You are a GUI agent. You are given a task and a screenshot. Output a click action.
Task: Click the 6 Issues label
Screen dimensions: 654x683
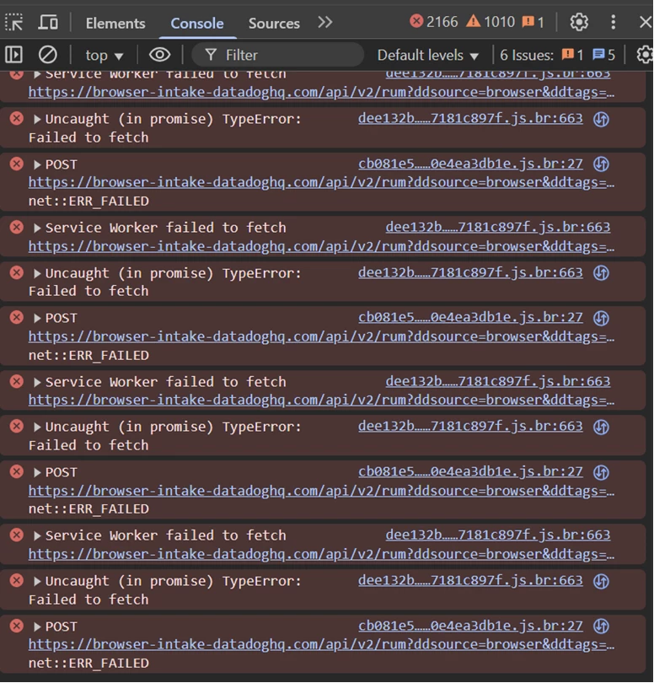pos(527,56)
